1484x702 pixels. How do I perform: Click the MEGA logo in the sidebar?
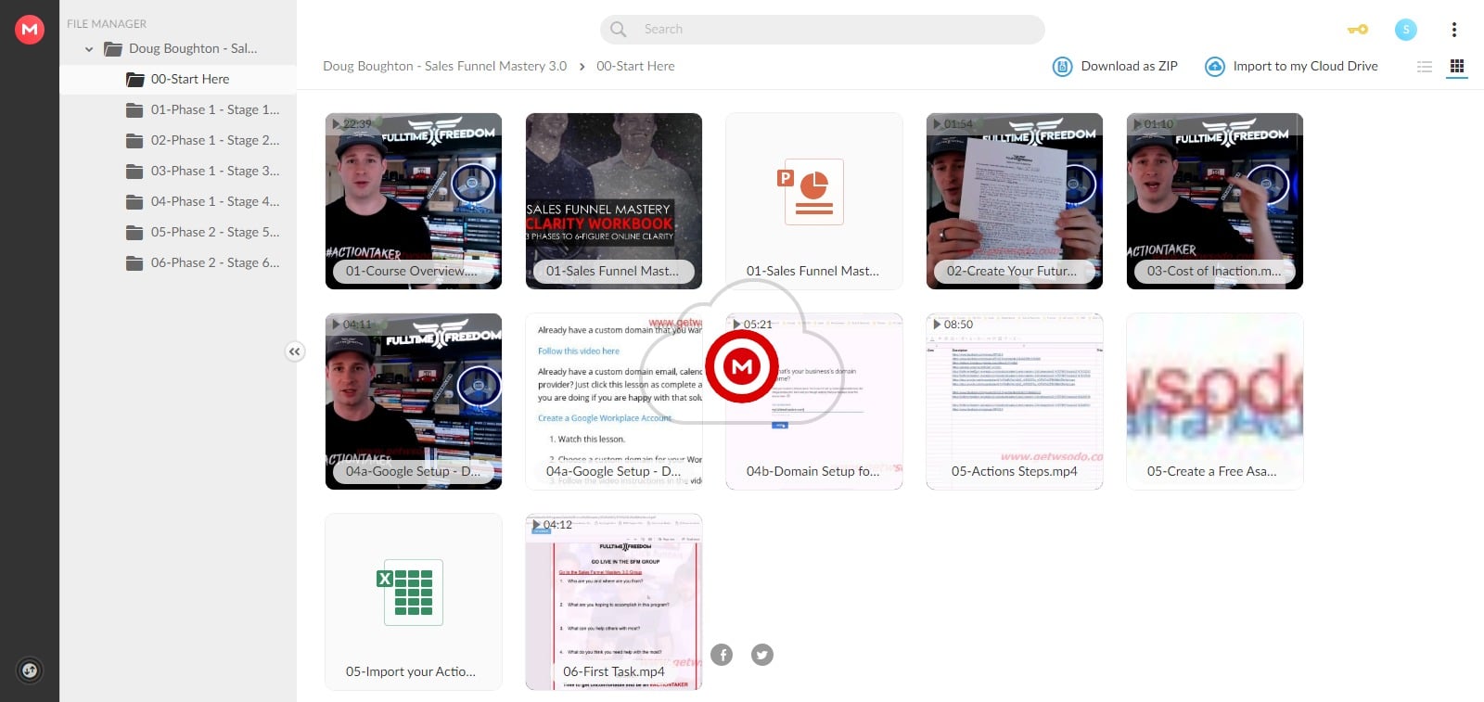coord(30,30)
